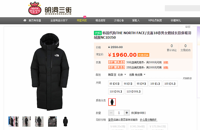Screen dimensions: 200x130
Task: Open 什么是分期购 help link
Action: (149, 120)
